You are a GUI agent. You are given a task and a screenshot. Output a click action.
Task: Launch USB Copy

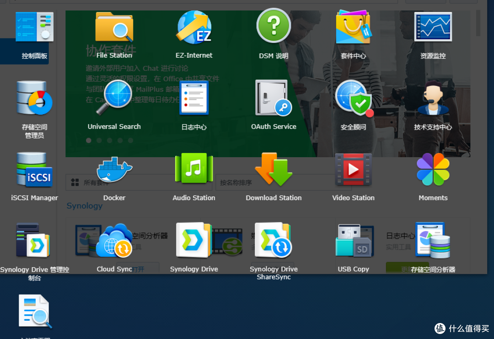click(x=355, y=240)
